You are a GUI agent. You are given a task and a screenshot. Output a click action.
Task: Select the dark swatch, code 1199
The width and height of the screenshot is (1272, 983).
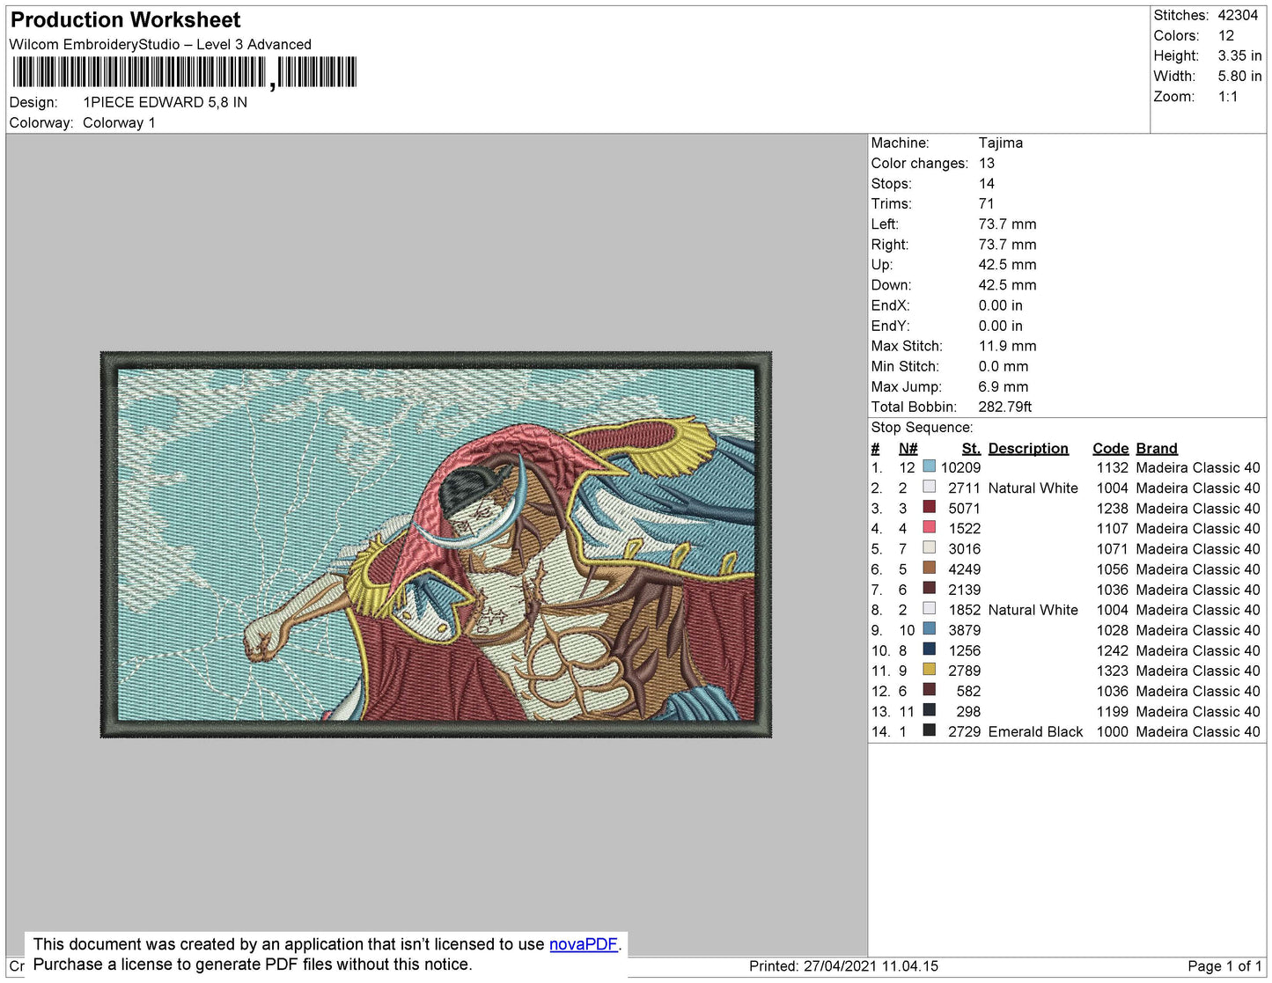coord(929,710)
